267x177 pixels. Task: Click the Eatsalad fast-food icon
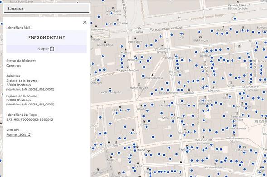pyautogui.click(x=189, y=90)
